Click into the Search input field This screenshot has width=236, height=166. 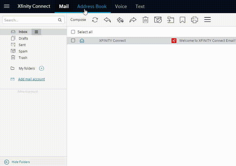click(x=30, y=20)
